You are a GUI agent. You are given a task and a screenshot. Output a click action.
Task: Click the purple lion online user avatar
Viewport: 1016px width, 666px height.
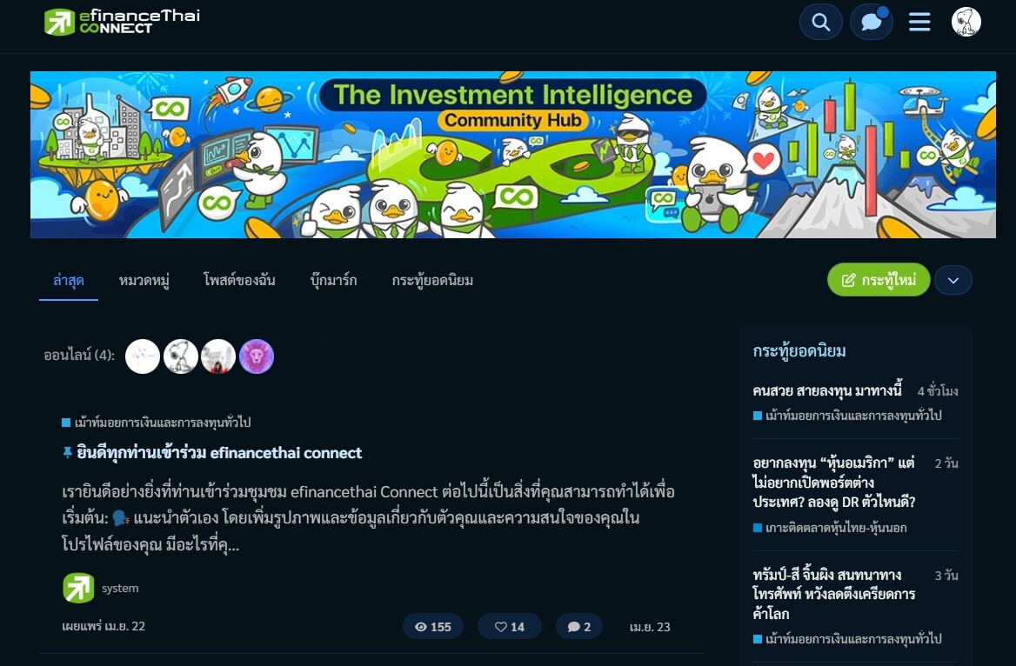pos(257,356)
